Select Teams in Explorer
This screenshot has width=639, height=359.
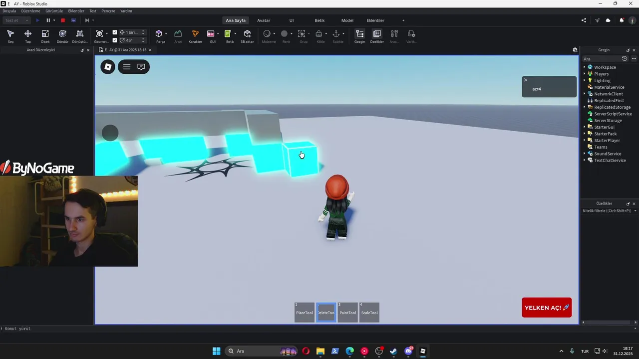(x=601, y=147)
